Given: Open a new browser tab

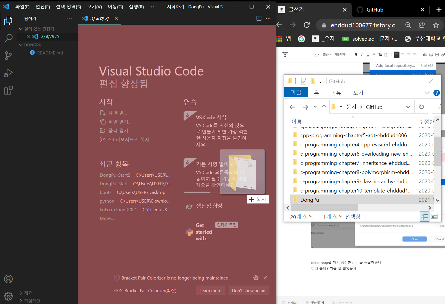Looking at the screenshot, I should (x=439, y=10).
